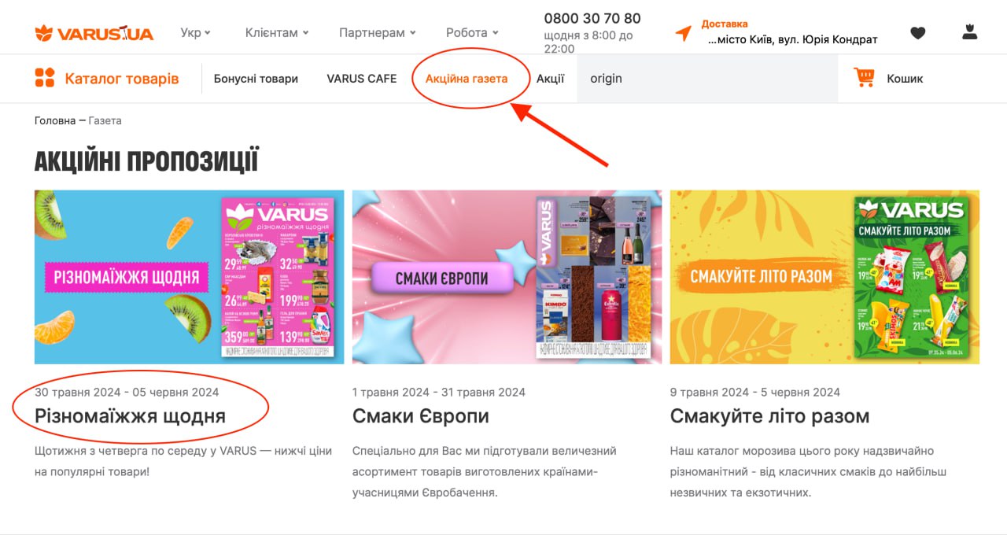Open the user account profile icon

[x=970, y=32]
